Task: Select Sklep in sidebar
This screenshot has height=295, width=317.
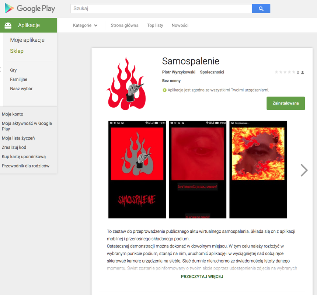Action: tap(17, 51)
